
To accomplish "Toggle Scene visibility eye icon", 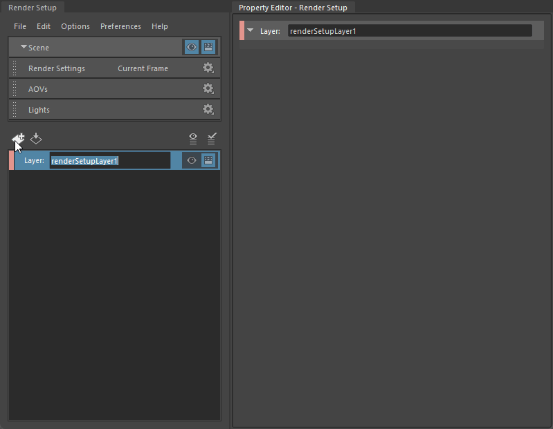I will [x=191, y=48].
